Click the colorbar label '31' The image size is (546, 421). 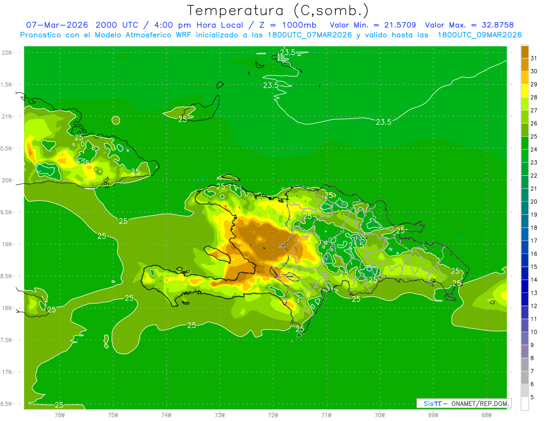(534, 58)
